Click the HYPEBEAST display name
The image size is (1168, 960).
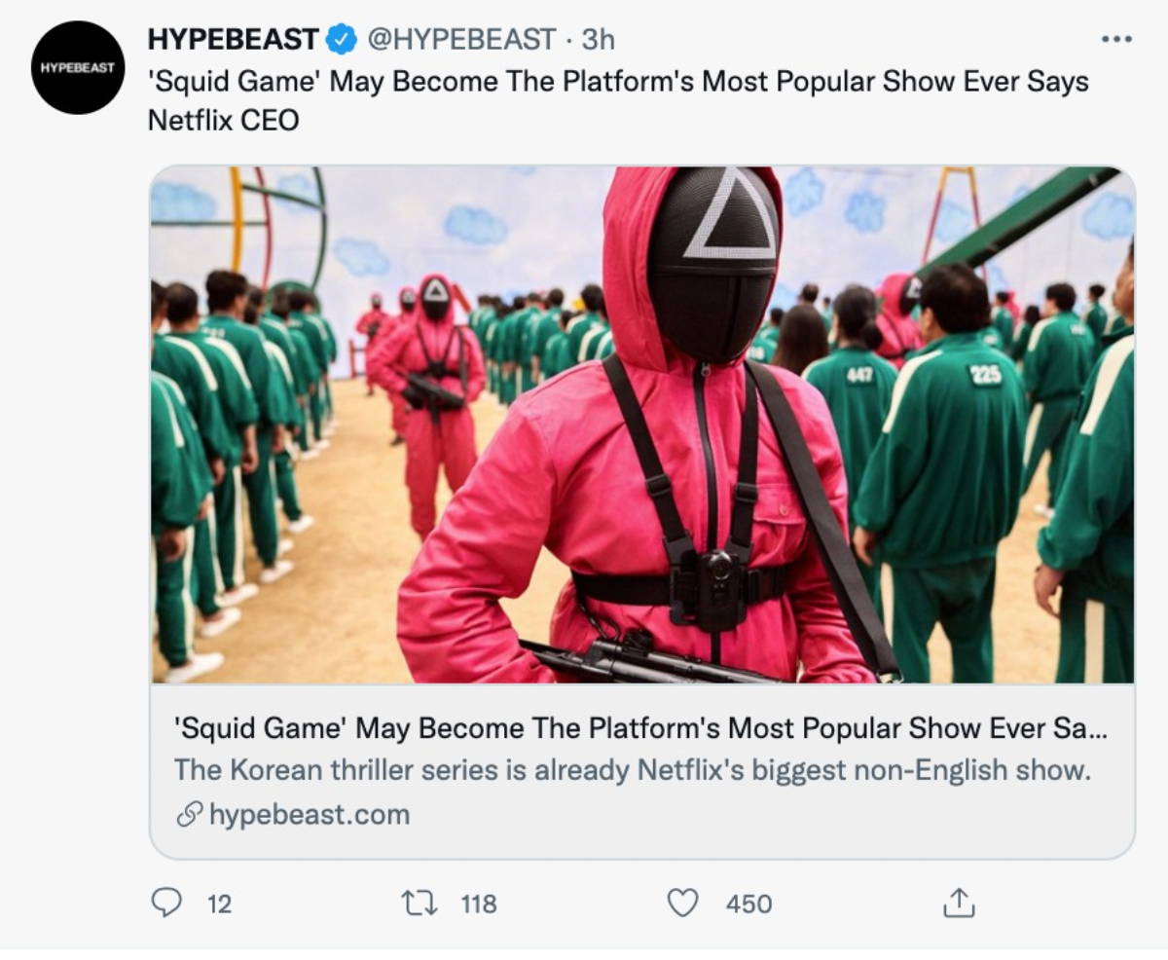click(x=233, y=40)
